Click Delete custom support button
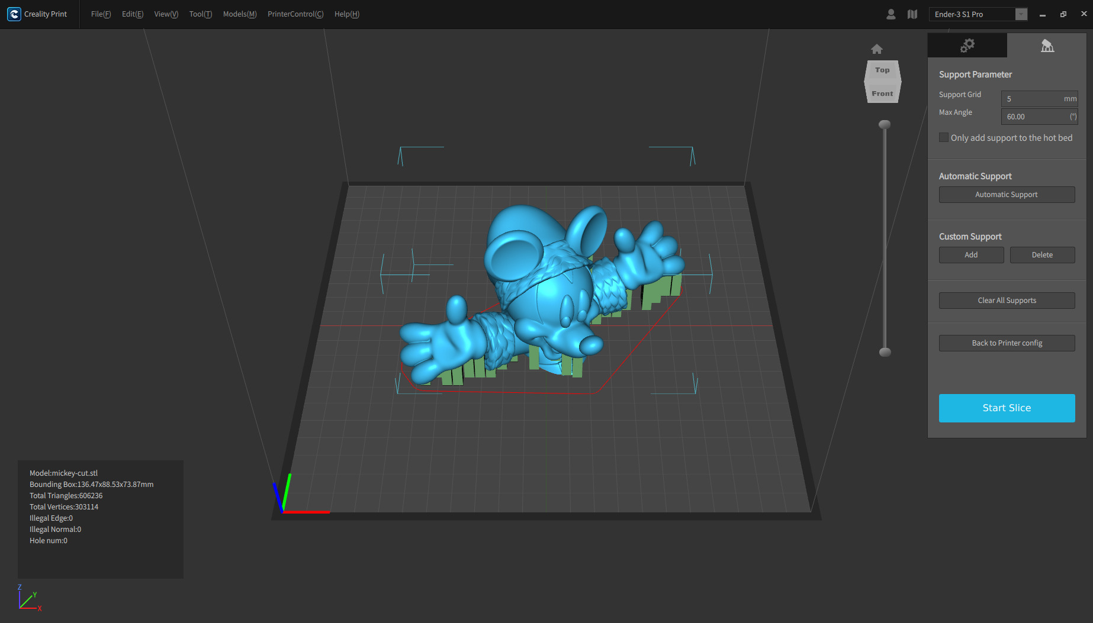The width and height of the screenshot is (1093, 623). tap(1042, 255)
